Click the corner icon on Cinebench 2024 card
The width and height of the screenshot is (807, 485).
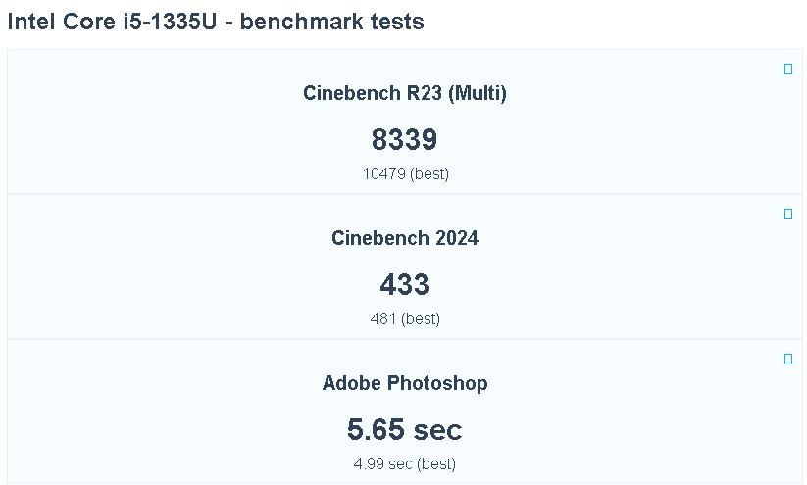click(x=788, y=215)
